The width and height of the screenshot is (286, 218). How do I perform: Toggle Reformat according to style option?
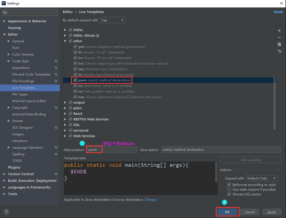pos(229,185)
